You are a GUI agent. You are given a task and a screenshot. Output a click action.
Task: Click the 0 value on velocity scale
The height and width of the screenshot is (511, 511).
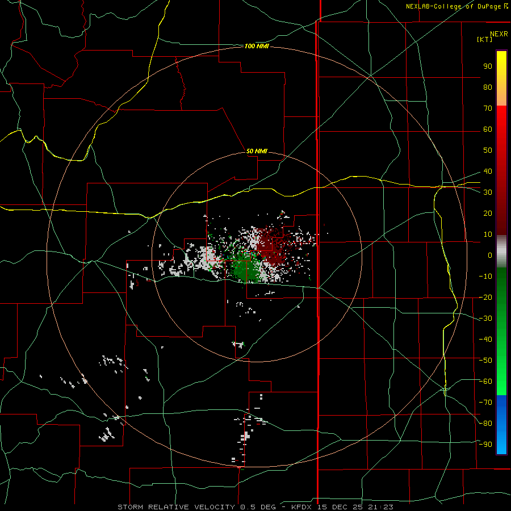[490, 255]
